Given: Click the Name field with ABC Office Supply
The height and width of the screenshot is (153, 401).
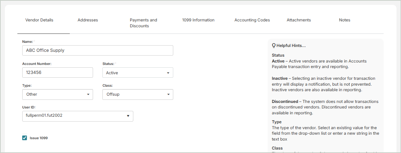Looking at the screenshot, I should [97, 50].
